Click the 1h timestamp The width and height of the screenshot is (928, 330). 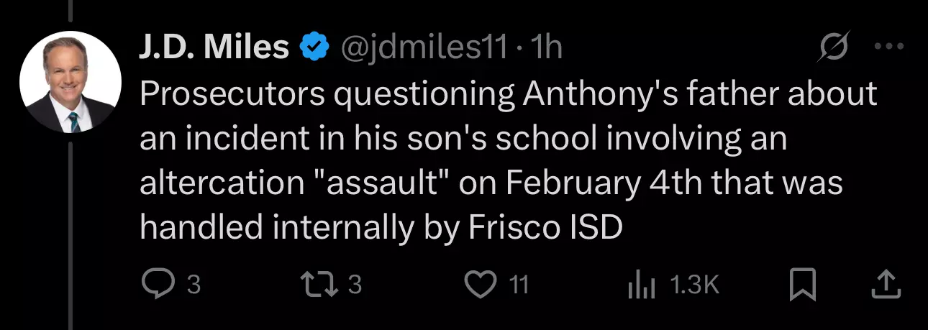(545, 48)
